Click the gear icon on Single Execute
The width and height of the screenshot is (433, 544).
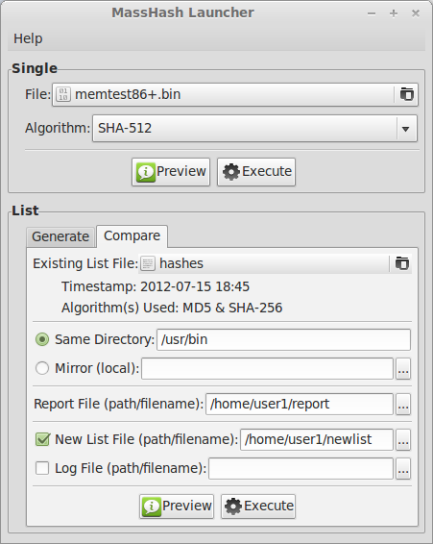(x=231, y=172)
